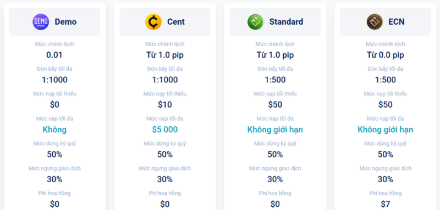Click the 1:500 leverage under Standard
The width and height of the screenshot is (440, 214).
pyautogui.click(x=275, y=80)
